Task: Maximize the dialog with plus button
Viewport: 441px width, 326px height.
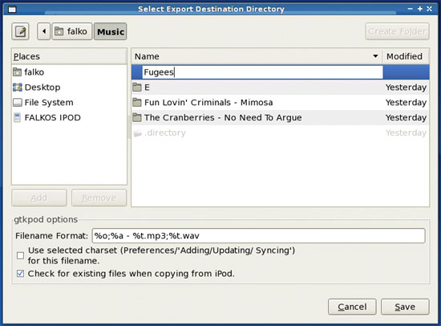Action: tap(420, 9)
